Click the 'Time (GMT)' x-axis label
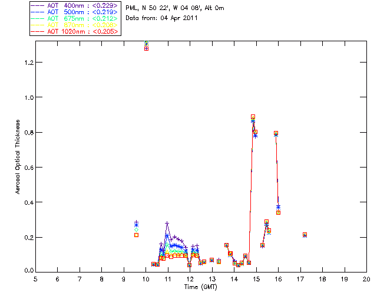The width and height of the screenshot is (377, 302). tap(200, 287)
